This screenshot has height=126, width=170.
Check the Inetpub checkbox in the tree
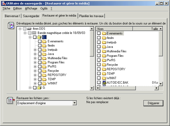pyautogui.click(x=40, y=50)
